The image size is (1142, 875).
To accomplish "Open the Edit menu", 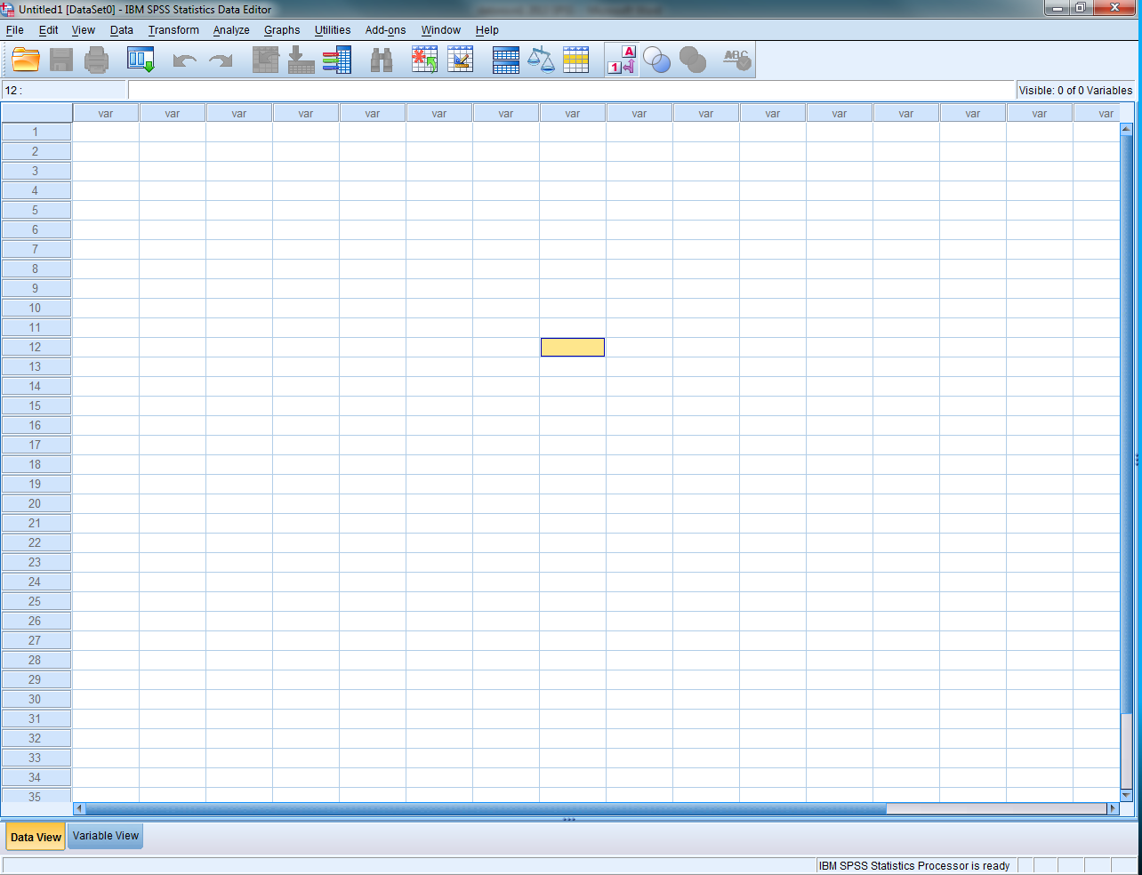I will click(x=48, y=30).
